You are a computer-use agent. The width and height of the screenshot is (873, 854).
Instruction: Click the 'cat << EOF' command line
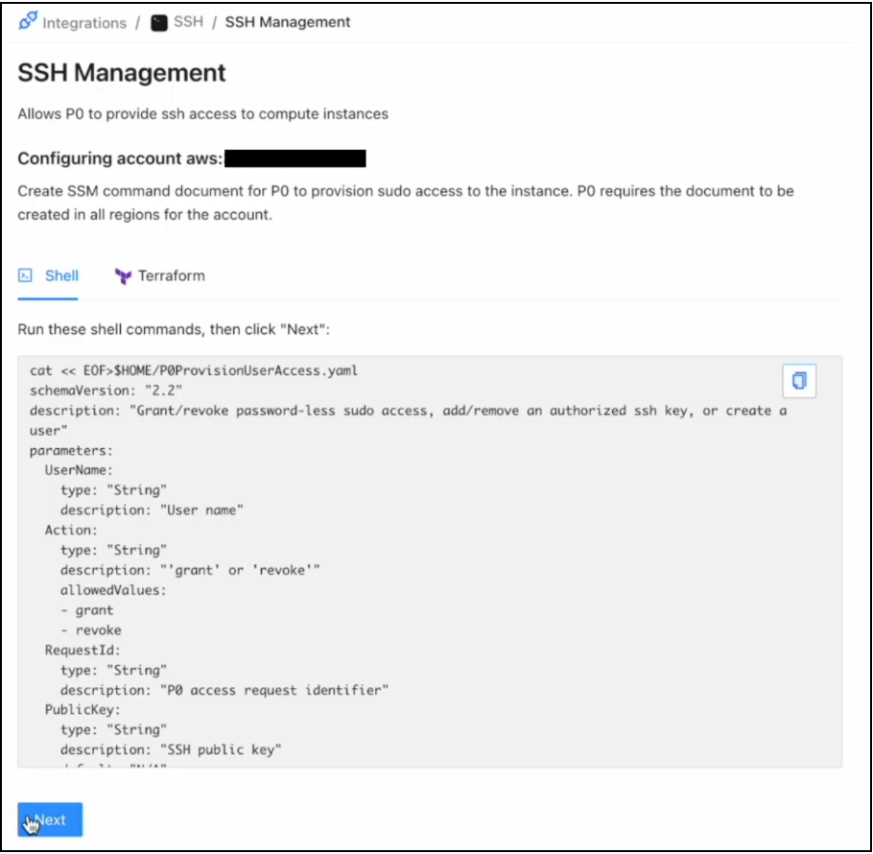coord(194,370)
